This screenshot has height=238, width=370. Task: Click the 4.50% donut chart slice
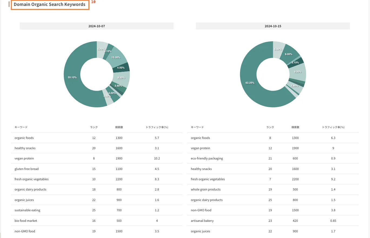point(121,68)
